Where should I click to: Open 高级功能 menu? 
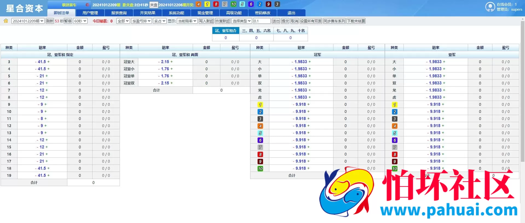[x=234, y=13]
